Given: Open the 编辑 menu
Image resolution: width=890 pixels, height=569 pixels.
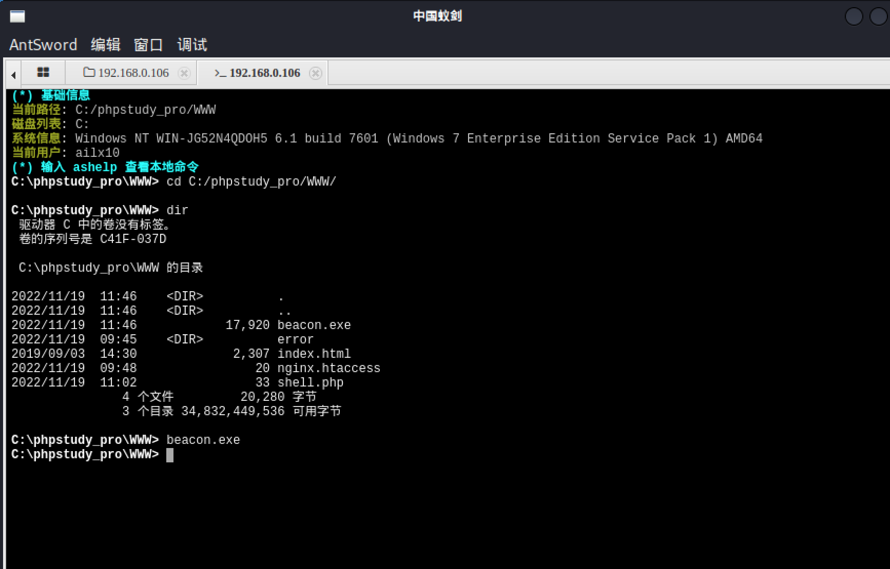Looking at the screenshot, I should 105,45.
